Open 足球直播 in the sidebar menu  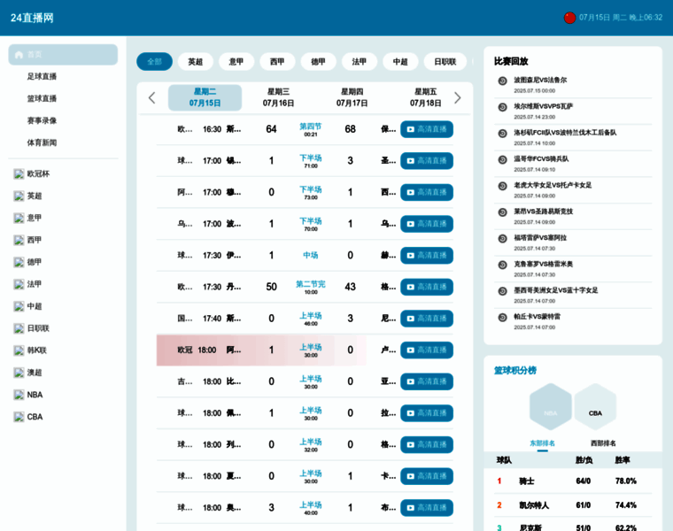click(42, 77)
